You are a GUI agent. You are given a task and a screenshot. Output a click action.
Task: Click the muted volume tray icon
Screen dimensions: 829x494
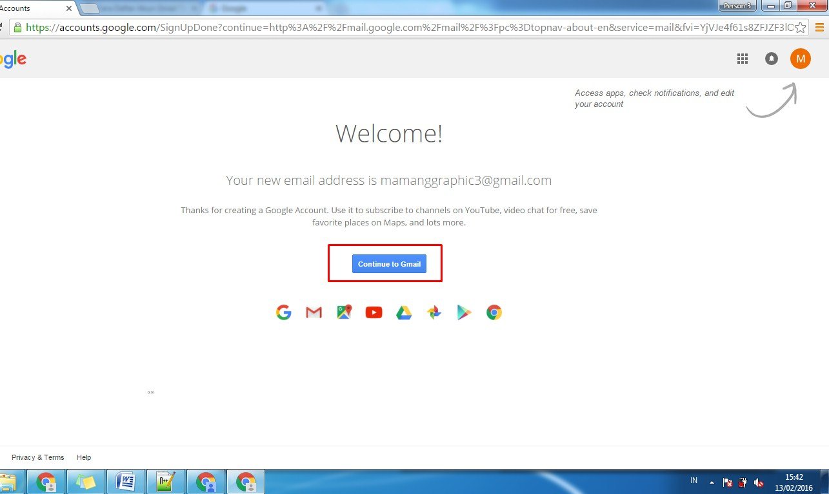(x=759, y=482)
